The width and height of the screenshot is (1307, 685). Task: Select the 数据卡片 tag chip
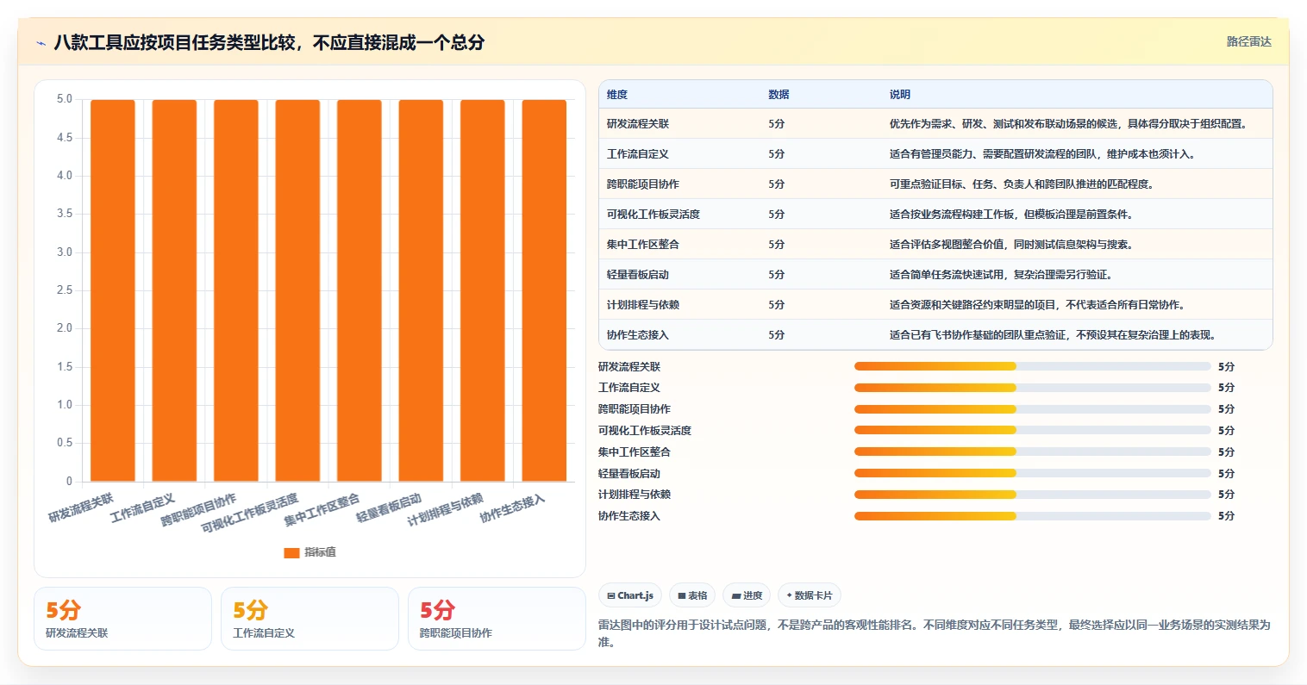point(810,595)
